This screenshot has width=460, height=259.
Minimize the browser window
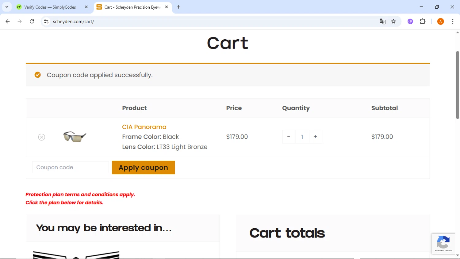(421, 7)
